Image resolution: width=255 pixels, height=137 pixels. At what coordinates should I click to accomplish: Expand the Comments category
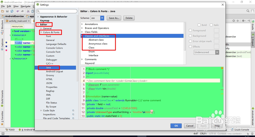click(x=82, y=59)
